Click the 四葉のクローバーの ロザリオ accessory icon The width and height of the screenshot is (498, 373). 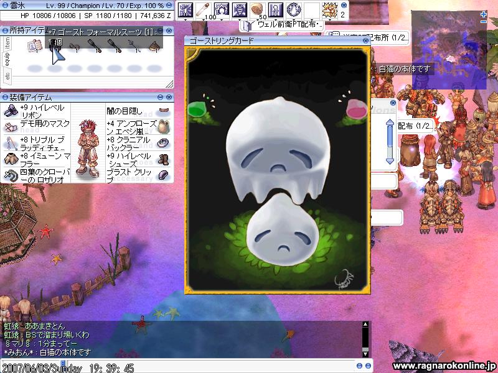pyautogui.click(x=11, y=175)
